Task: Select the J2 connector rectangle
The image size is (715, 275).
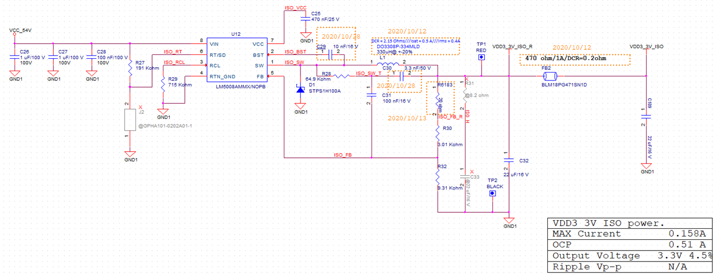Action: 130,120
